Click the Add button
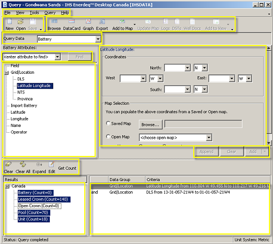 pyautogui.click(x=253, y=152)
